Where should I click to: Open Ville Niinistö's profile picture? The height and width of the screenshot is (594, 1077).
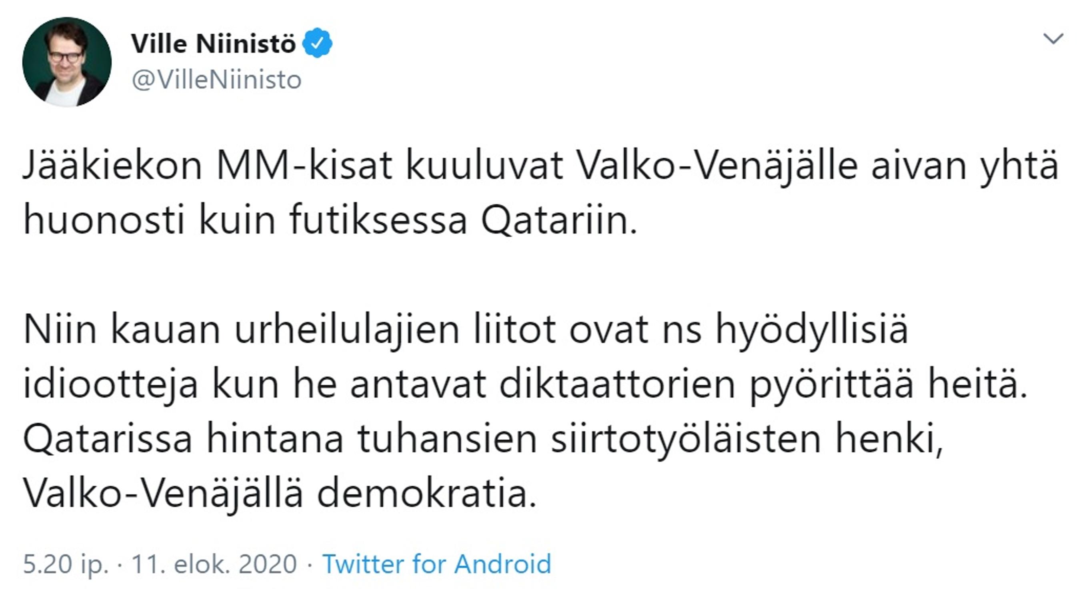coord(67,62)
